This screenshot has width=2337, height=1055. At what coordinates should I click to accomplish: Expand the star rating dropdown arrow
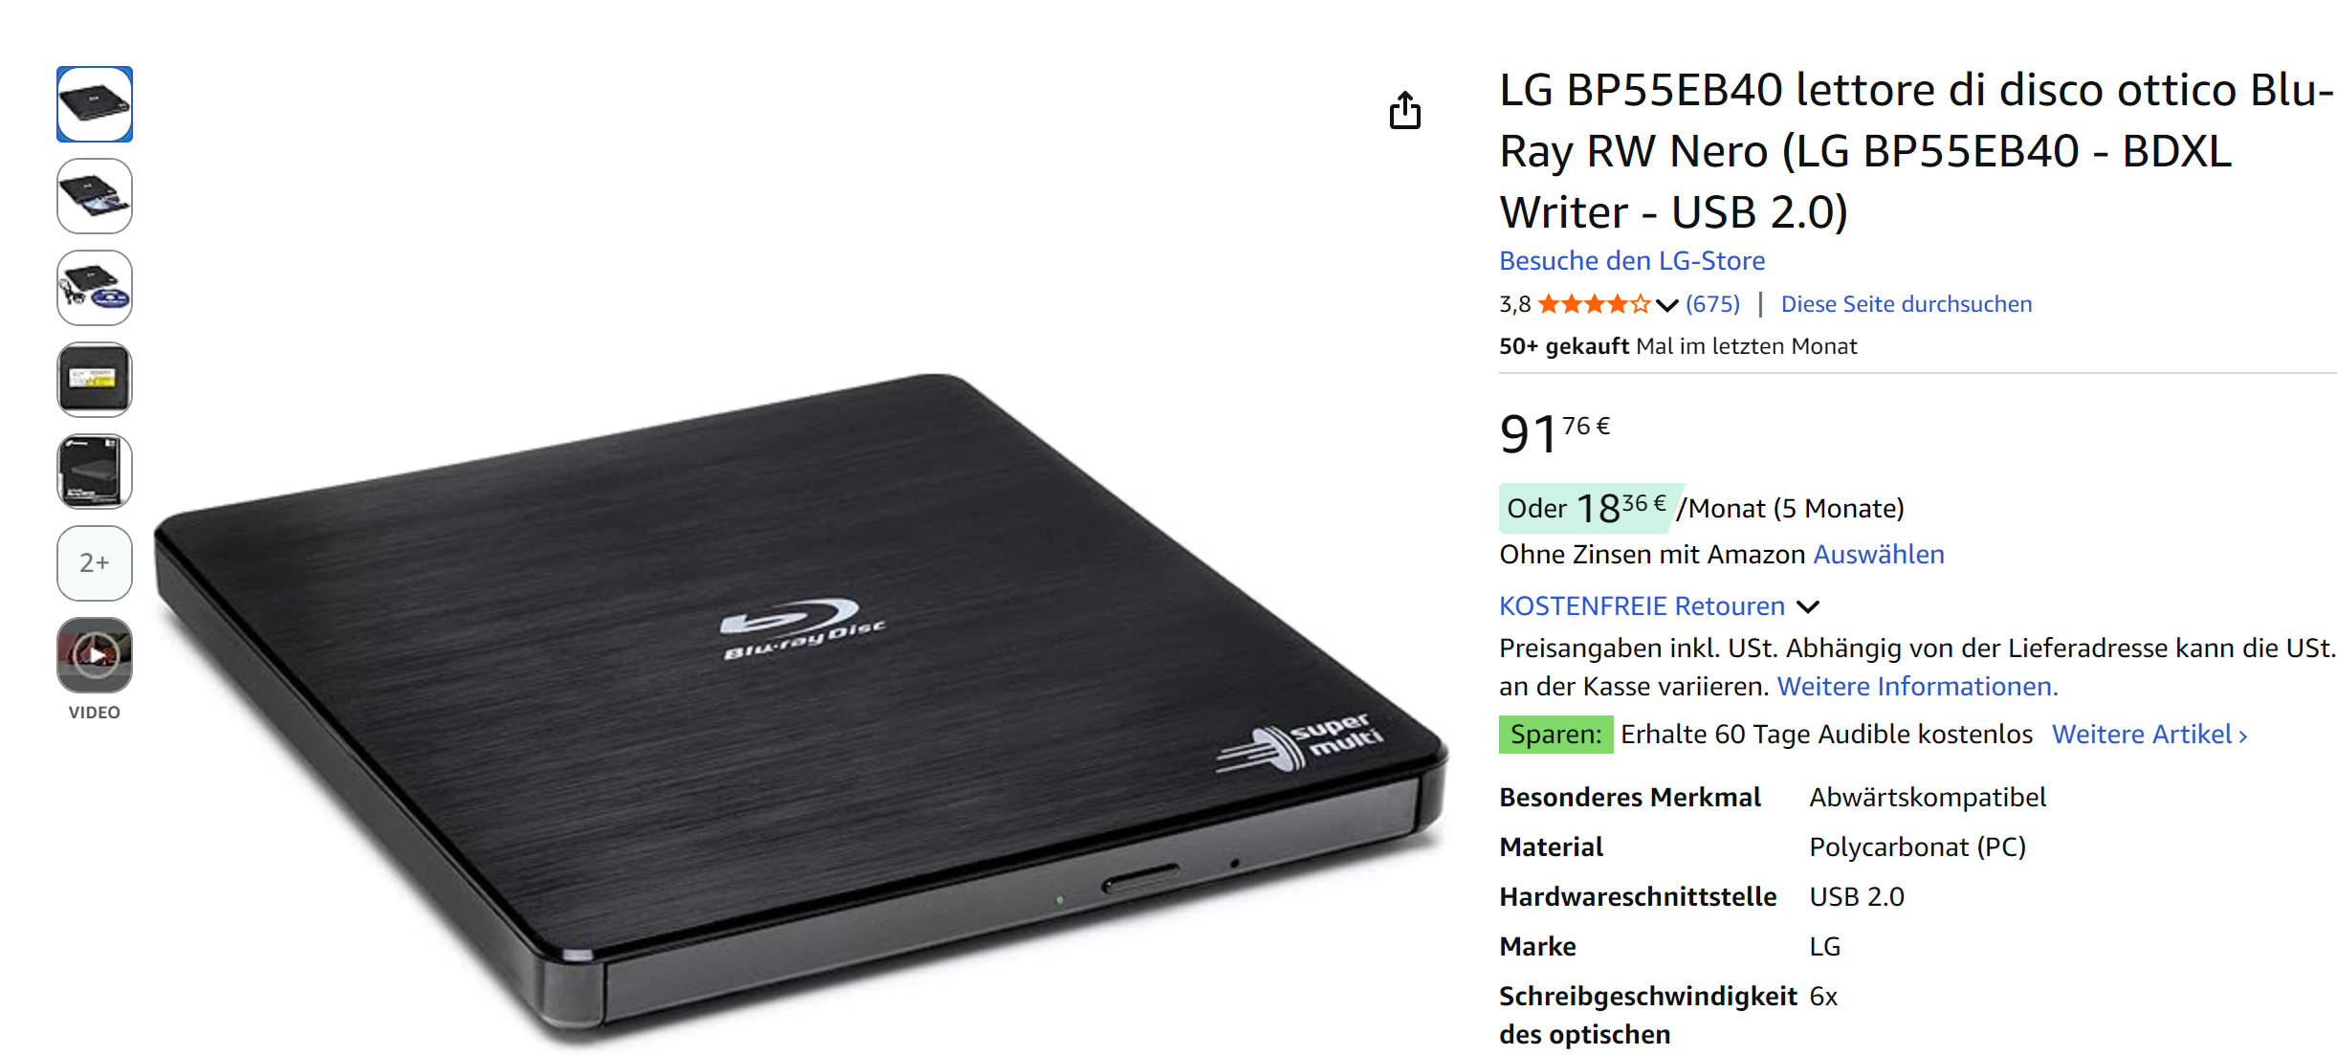1666,305
